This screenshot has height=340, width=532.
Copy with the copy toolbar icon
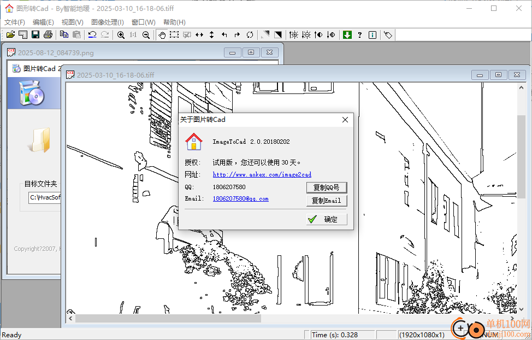point(64,34)
